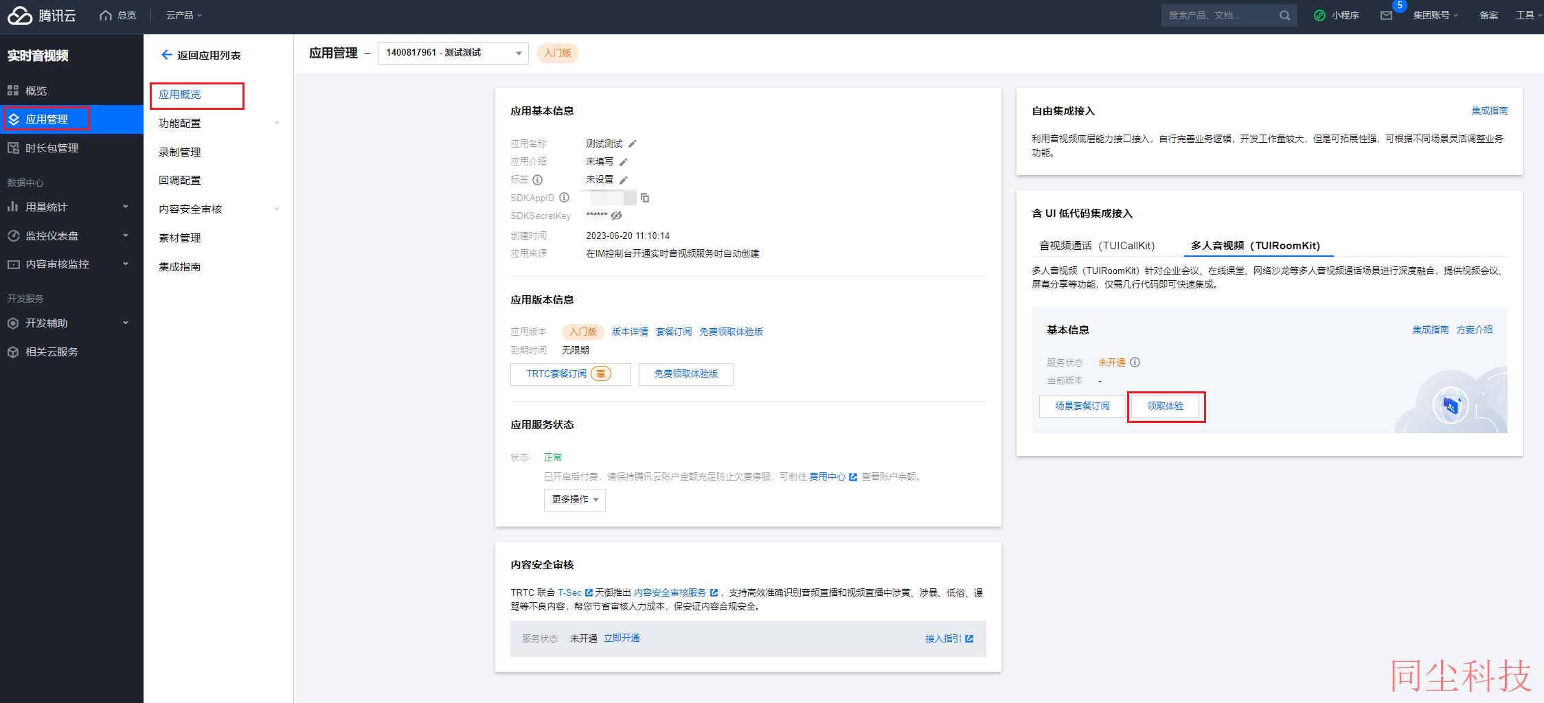Click the 免费领取体验版 button
The height and width of the screenshot is (703, 1544).
[685, 374]
